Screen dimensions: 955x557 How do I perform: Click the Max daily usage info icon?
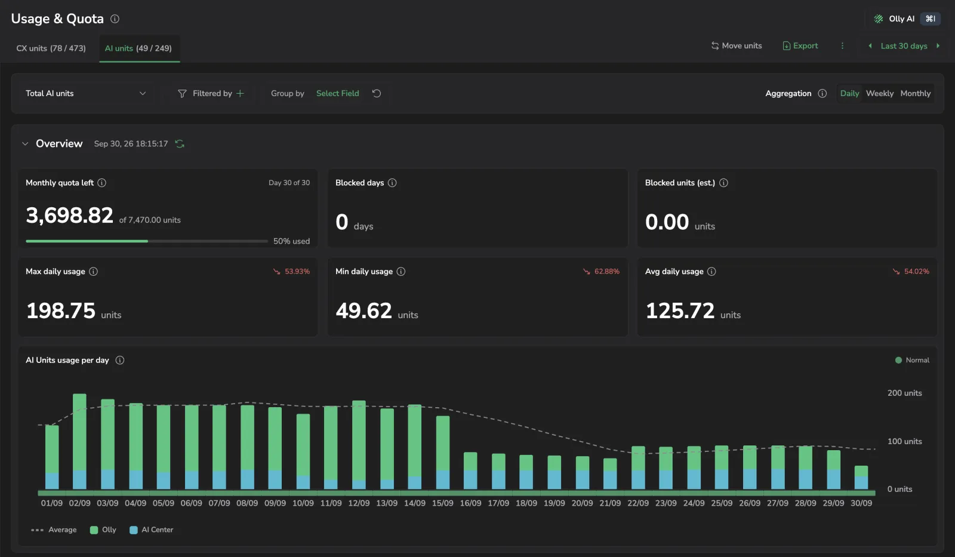pos(94,272)
